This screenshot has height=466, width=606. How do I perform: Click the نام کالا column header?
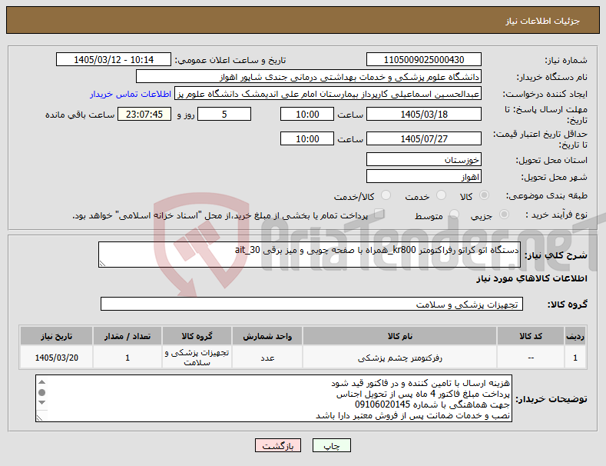tap(399, 336)
